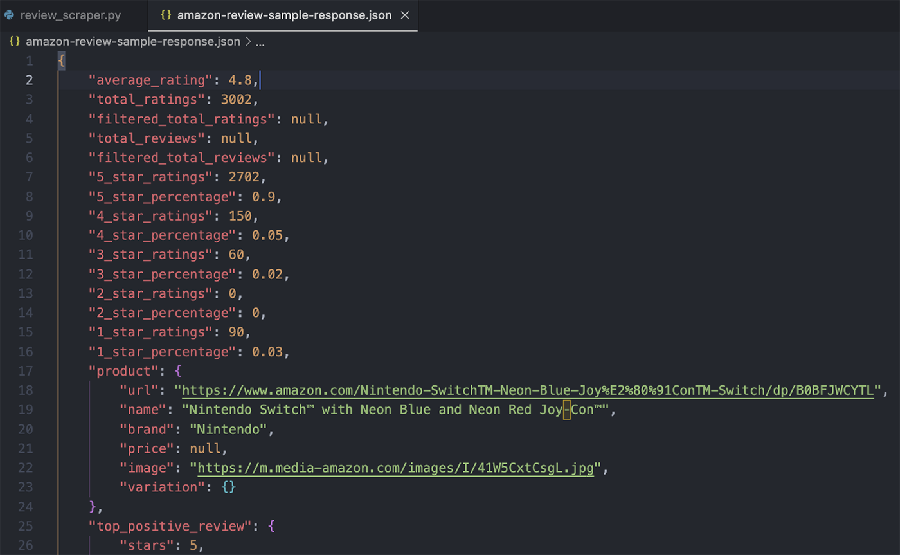This screenshot has height=555, width=900.
Task: Click the "url" key inside product
Action: coord(139,390)
